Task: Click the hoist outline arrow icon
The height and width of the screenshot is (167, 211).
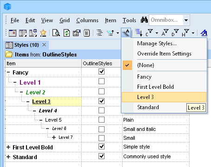Action: click(111, 33)
